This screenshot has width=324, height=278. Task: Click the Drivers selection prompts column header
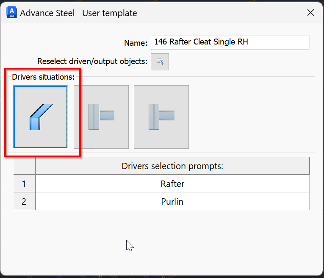(x=172, y=166)
